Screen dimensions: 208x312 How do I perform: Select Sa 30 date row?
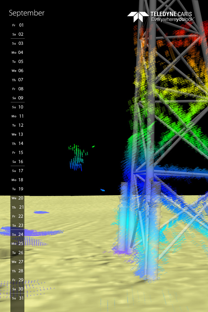point(18,289)
